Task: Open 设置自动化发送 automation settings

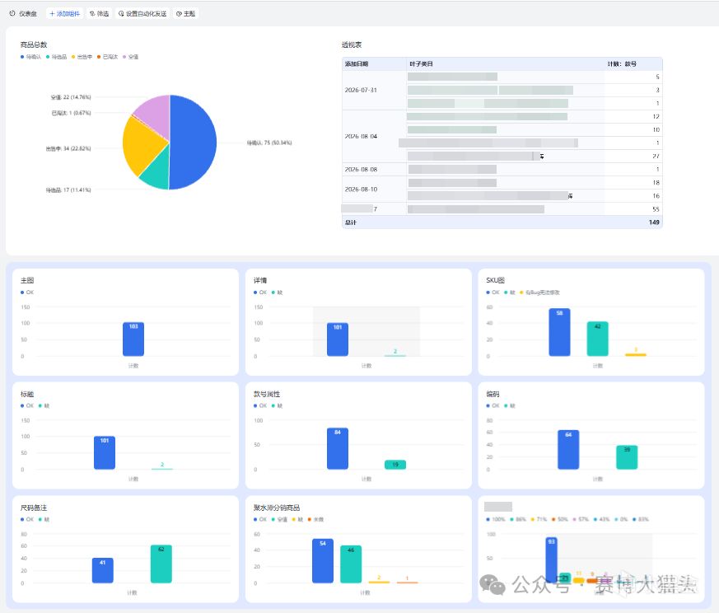Action: 142,14
